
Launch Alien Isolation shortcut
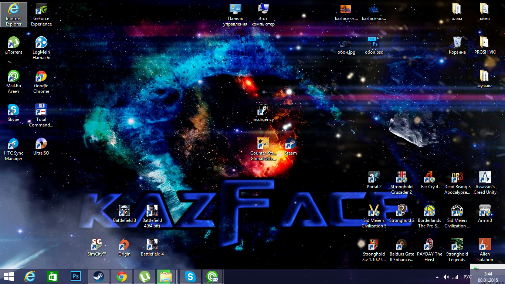point(485,250)
